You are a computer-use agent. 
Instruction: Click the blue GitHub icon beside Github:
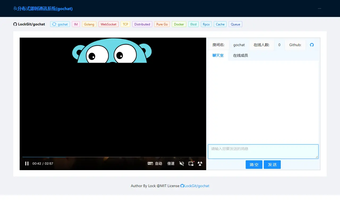coord(312,45)
